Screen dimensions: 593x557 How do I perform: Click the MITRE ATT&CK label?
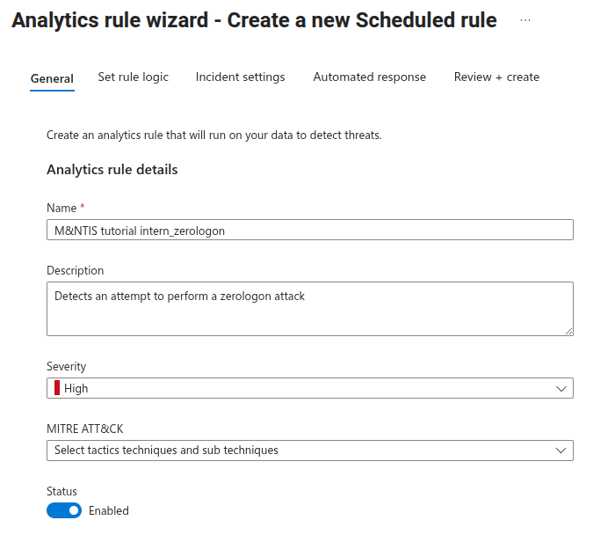(84, 429)
